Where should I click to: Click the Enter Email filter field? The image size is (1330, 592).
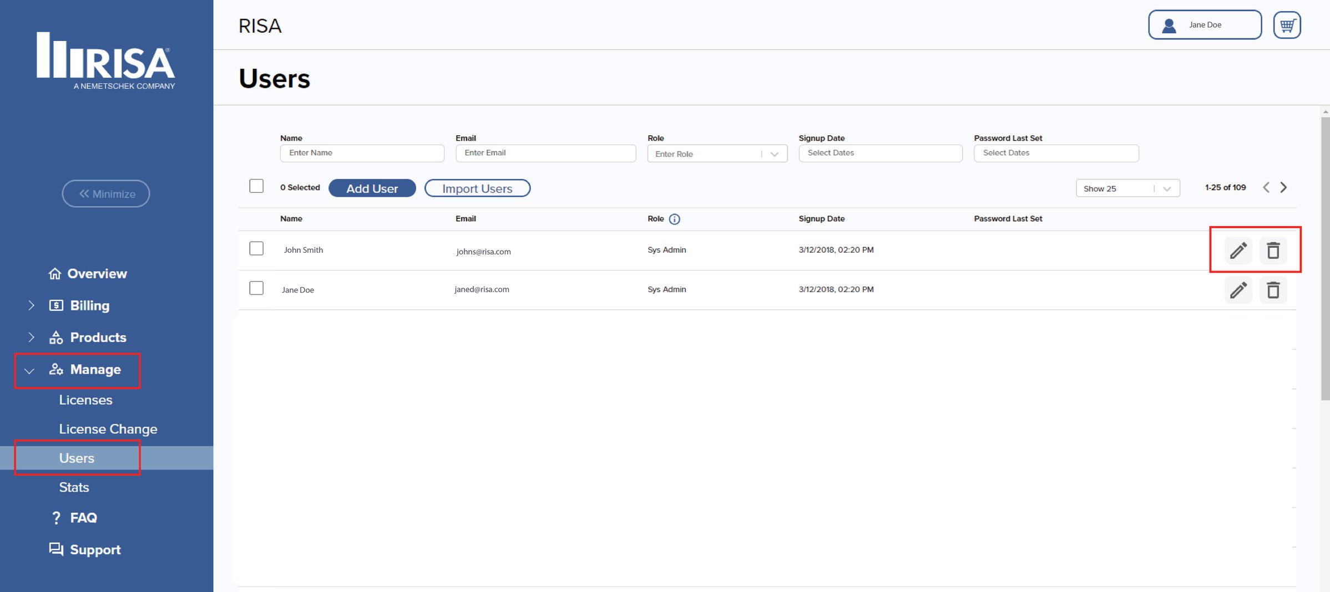[545, 153]
